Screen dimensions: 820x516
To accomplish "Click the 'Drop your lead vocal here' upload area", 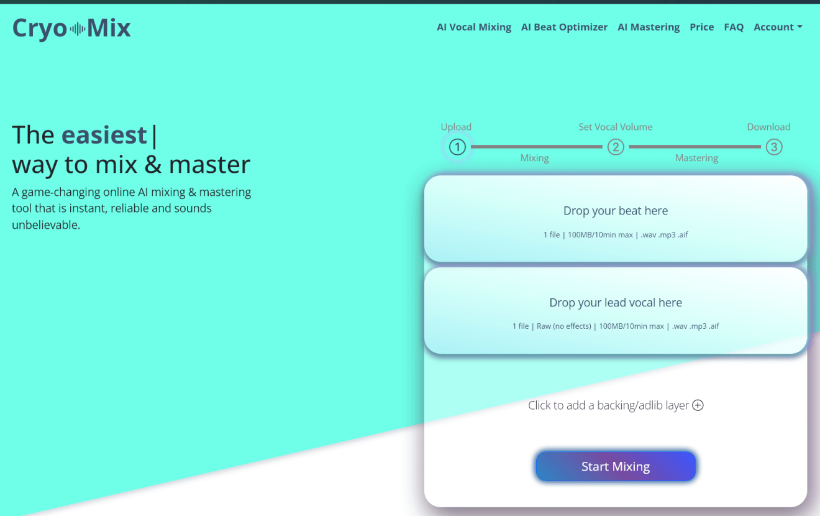I will (615, 311).
